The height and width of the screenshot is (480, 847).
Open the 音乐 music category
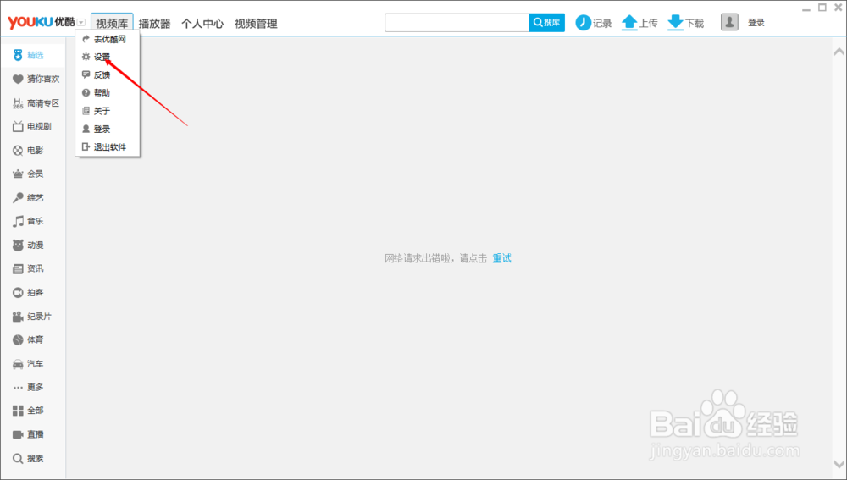pos(28,221)
